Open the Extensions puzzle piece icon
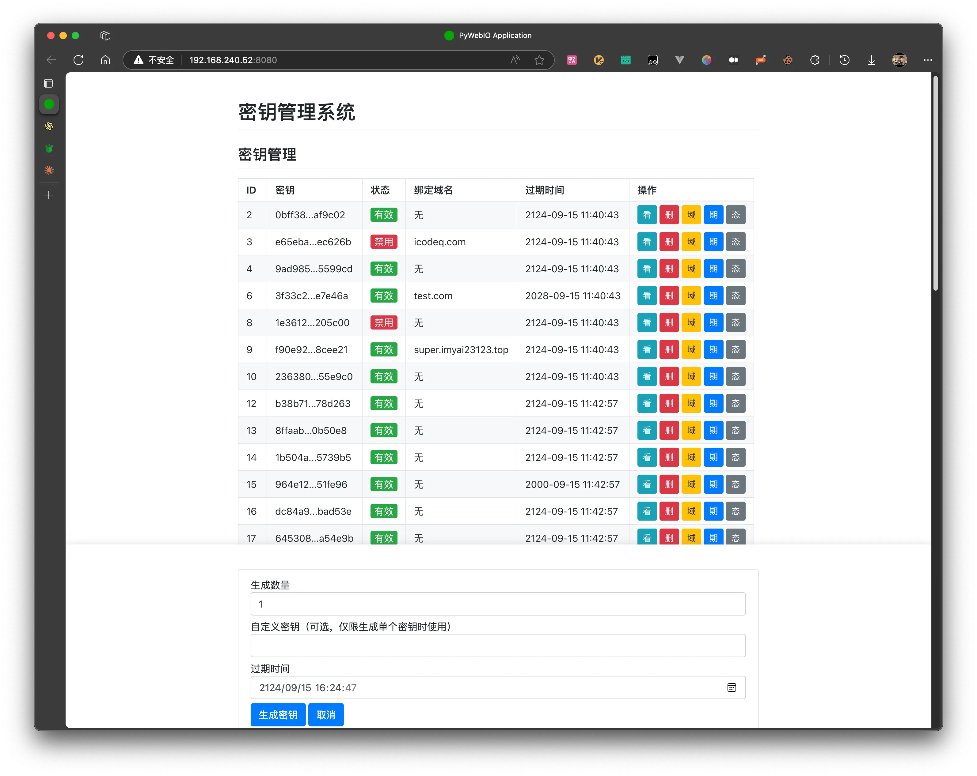 815,60
